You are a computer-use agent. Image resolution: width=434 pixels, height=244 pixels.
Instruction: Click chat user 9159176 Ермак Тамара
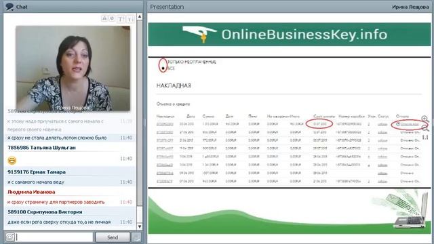[37, 172]
